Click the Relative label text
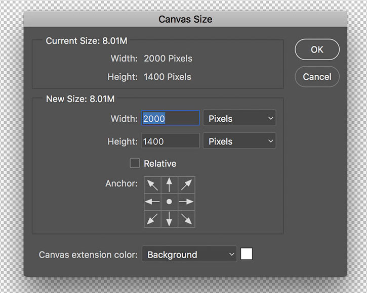Image resolution: width=367 pixels, height=293 pixels. tap(160, 164)
